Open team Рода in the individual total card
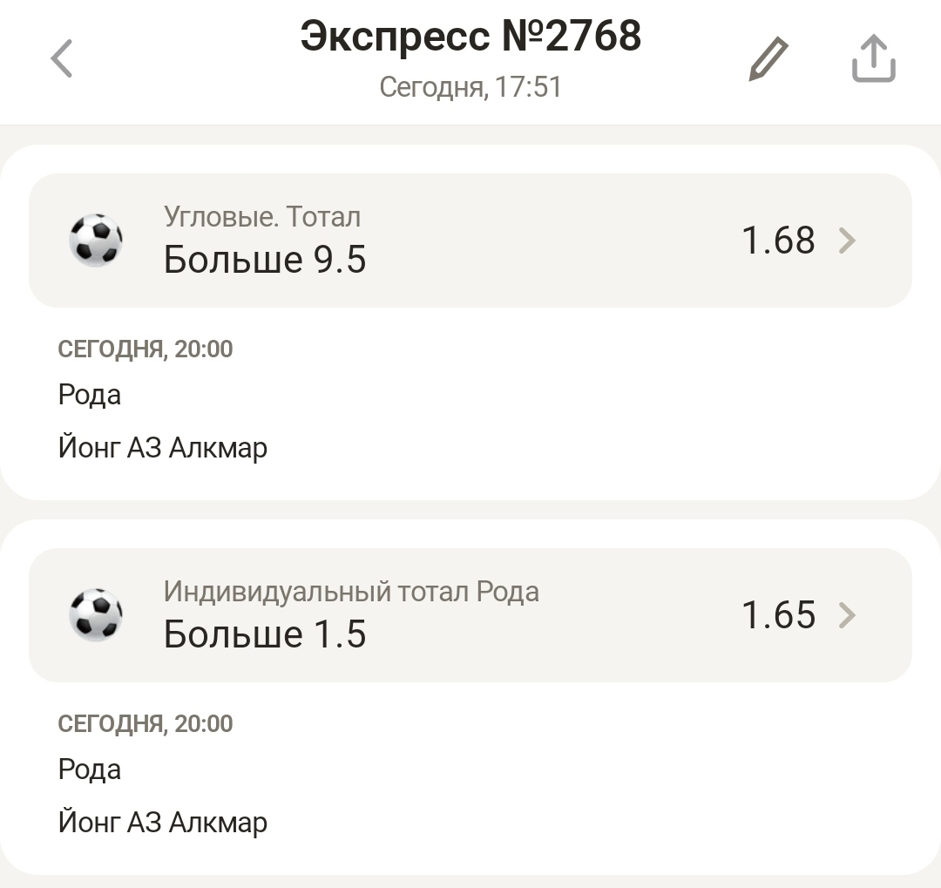 click(90, 770)
